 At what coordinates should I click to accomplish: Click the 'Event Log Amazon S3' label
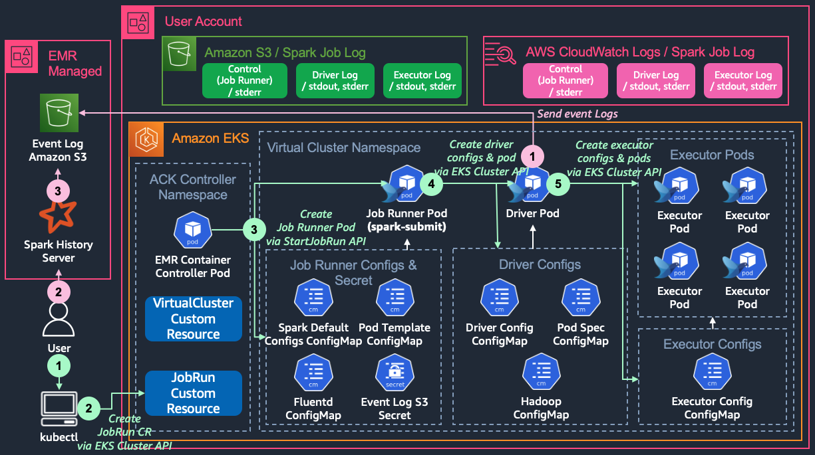(x=59, y=150)
